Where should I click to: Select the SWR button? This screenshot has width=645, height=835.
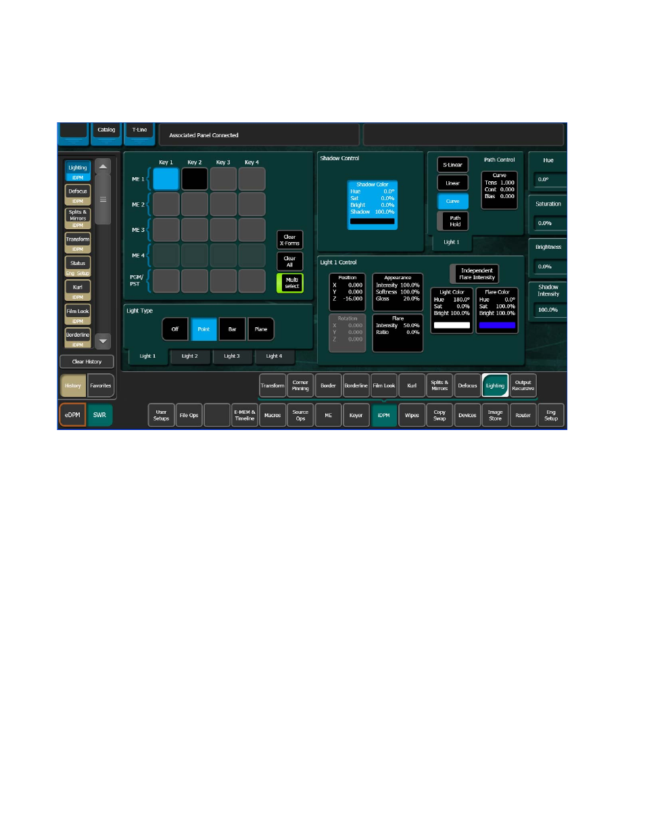click(99, 415)
